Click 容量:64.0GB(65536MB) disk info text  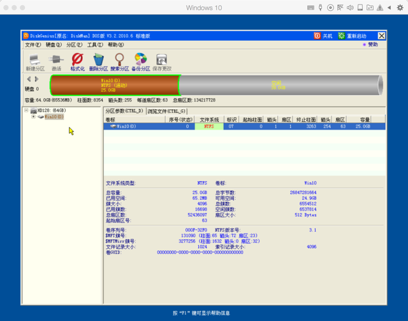48,100
